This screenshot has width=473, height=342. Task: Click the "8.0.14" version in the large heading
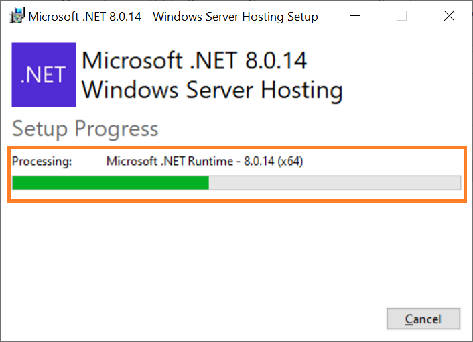tap(276, 60)
